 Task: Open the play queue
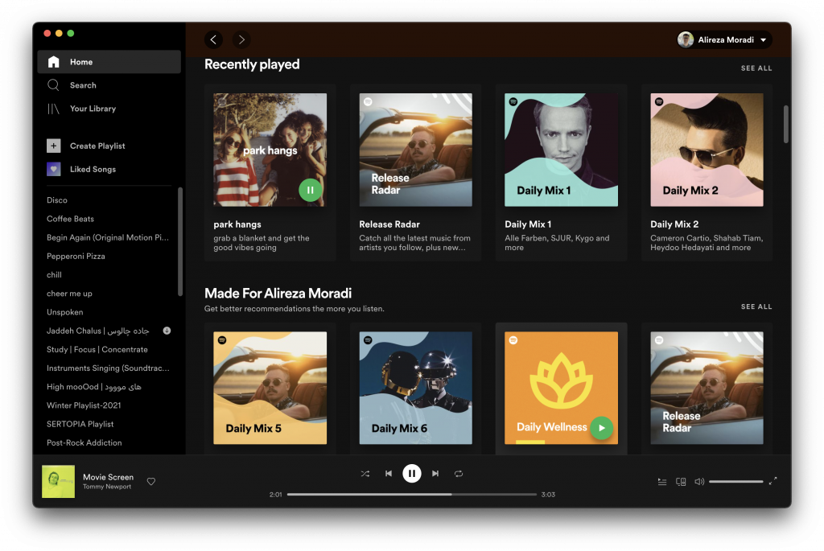(x=662, y=482)
